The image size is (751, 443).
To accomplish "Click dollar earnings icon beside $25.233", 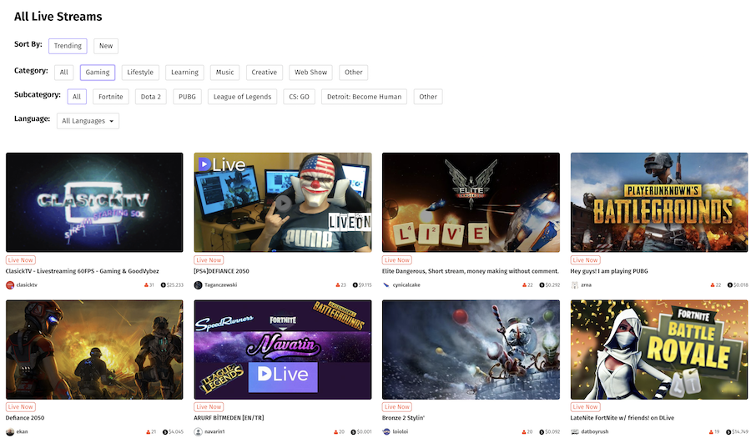I will point(164,285).
